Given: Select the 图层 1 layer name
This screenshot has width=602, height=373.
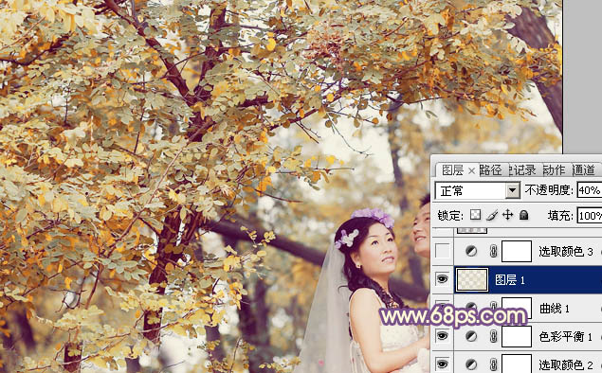Looking at the screenshot, I should pos(510,280).
